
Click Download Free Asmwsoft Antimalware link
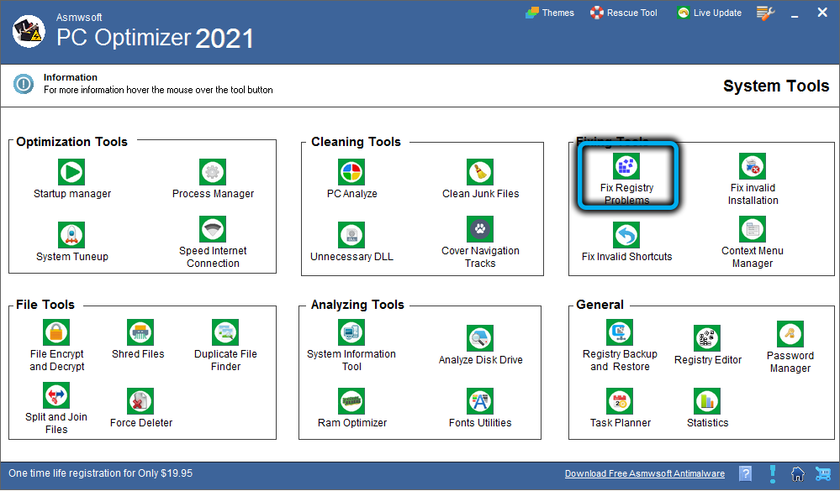point(642,474)
